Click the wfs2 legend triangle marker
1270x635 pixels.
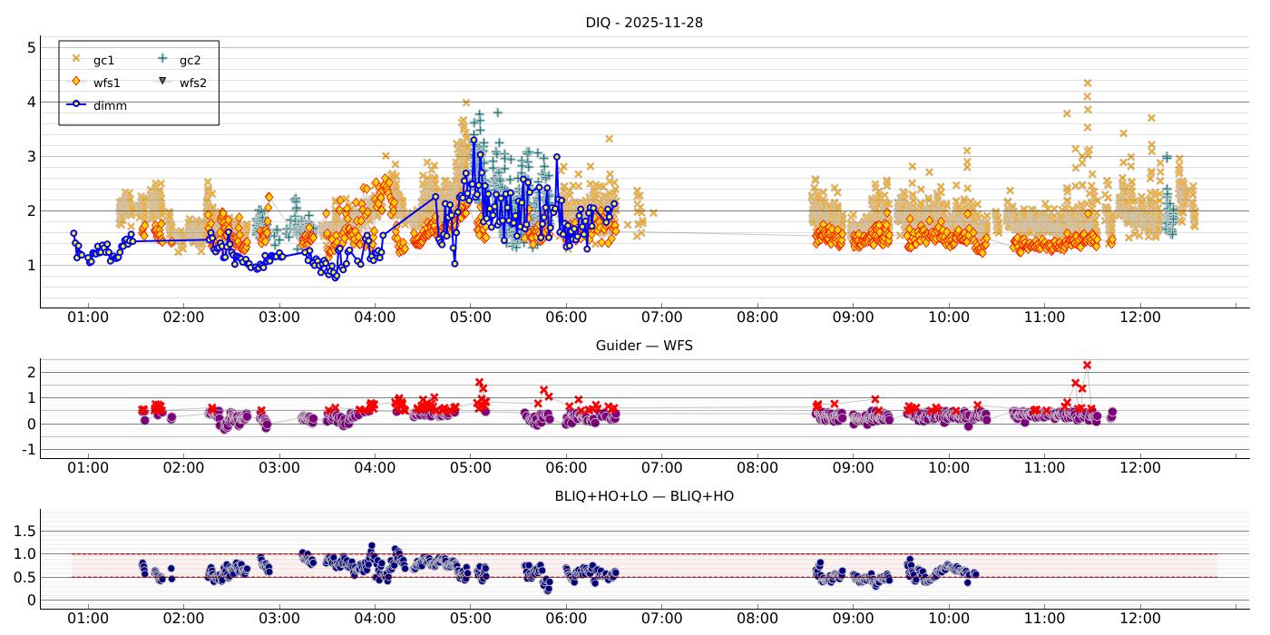163,82
